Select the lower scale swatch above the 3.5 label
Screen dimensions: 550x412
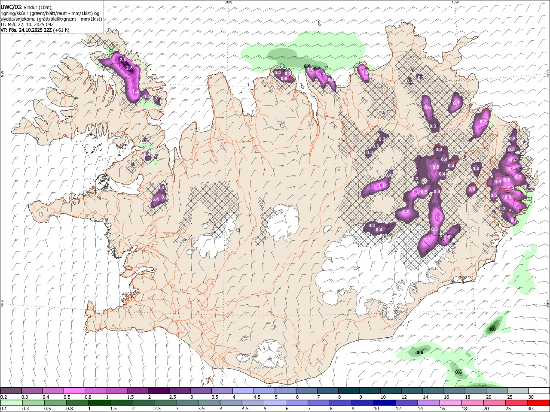[208, 403]
